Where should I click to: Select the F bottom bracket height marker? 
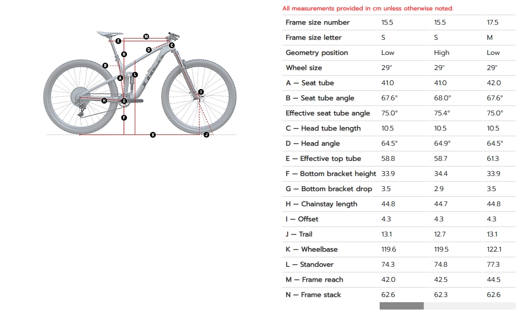pos(124,118)
